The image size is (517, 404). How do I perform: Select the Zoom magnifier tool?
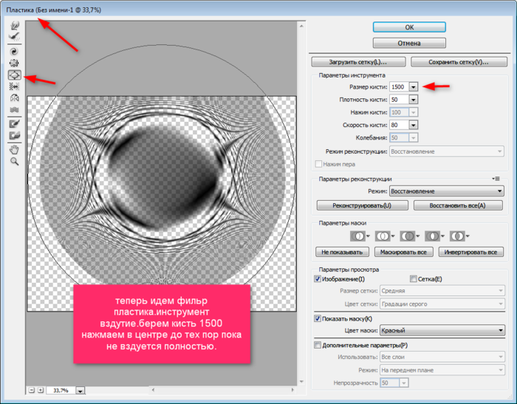click(x=14, y=161)
